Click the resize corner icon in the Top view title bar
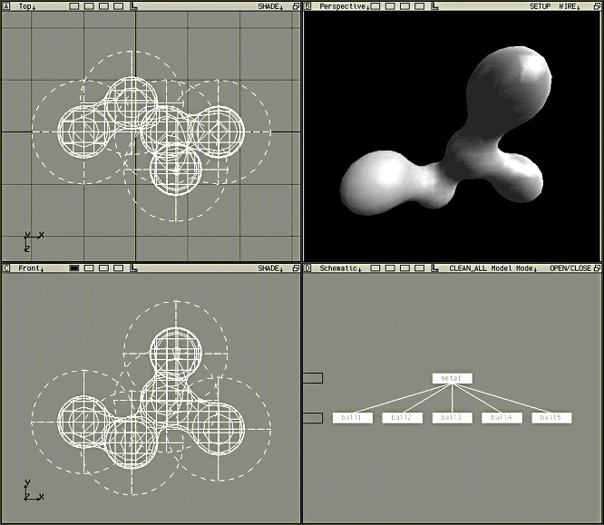Viewport: 604px width, 525px height. [135, 5]
